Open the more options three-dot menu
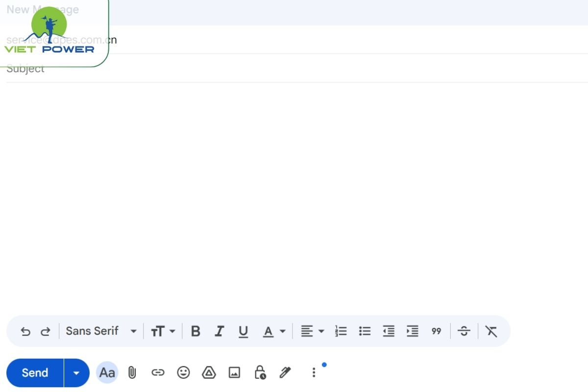The image size is (588, 392). pyautogui.click(x=313, y=372)
